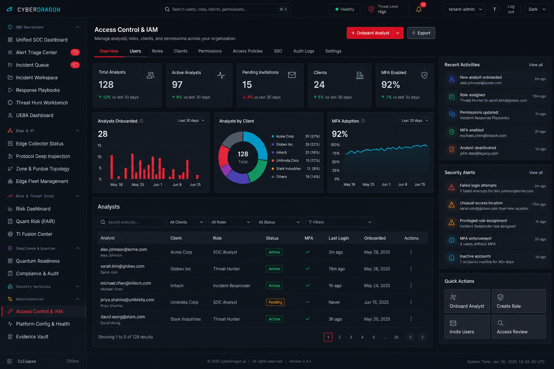
Task: Click the Edge Collector Status icon
Action: pyautogui.click(x=10, y=143)
